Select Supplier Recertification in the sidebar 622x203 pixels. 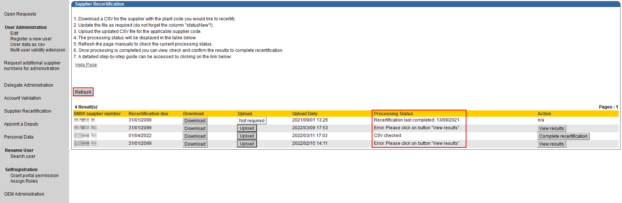click(x=27, y=111)
